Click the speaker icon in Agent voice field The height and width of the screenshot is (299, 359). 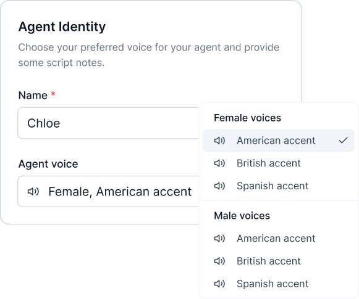coord(33,191)
